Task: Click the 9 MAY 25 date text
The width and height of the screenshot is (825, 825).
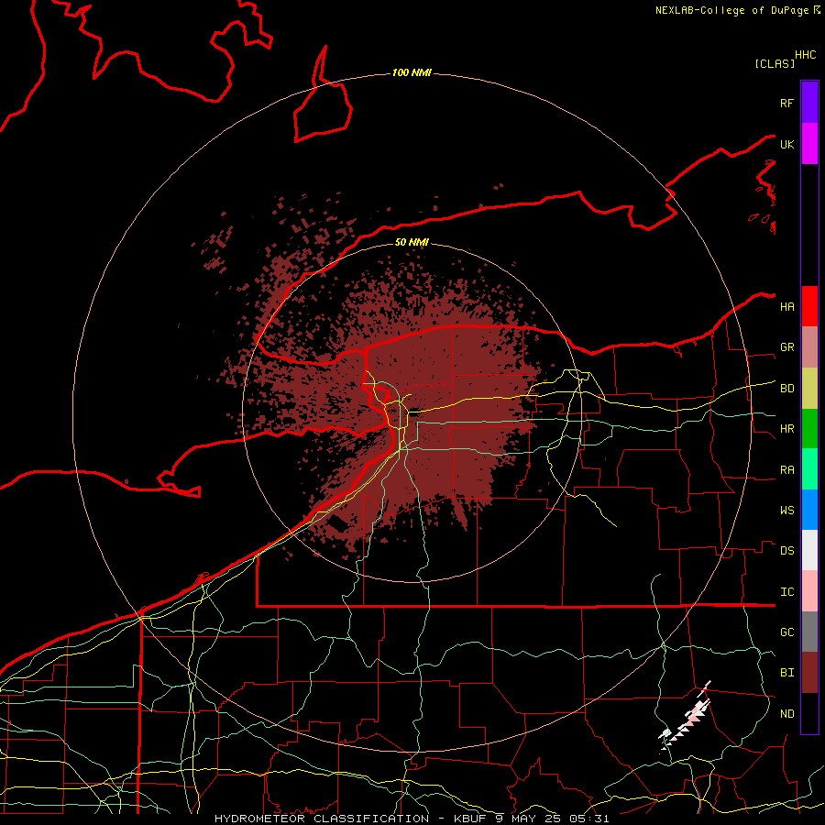Action: 529,819
